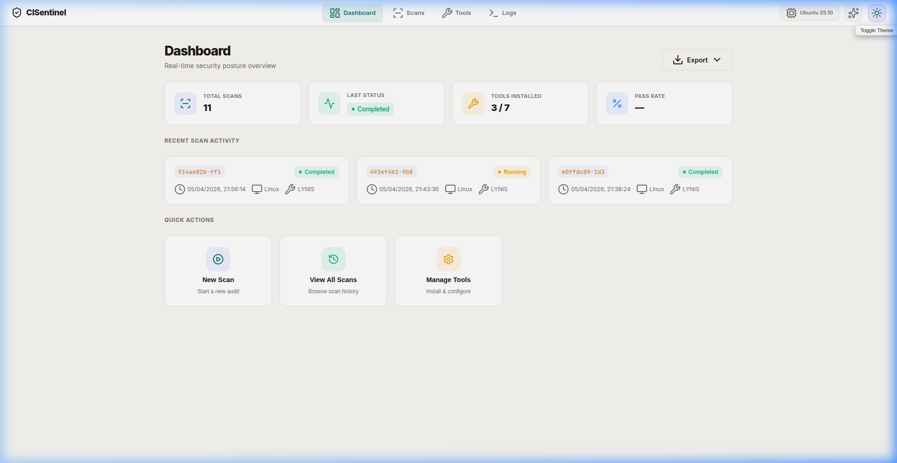
Task: Open scan e0ffdc09-1d3
Action: (x=583, y=172)
